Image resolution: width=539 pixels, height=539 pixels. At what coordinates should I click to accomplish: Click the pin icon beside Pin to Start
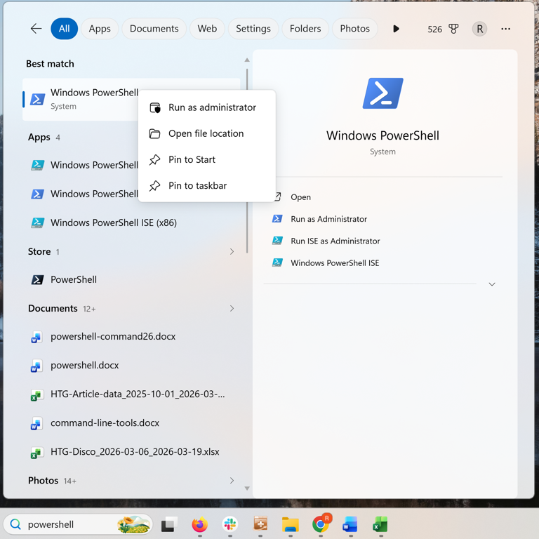coord(154,160)
